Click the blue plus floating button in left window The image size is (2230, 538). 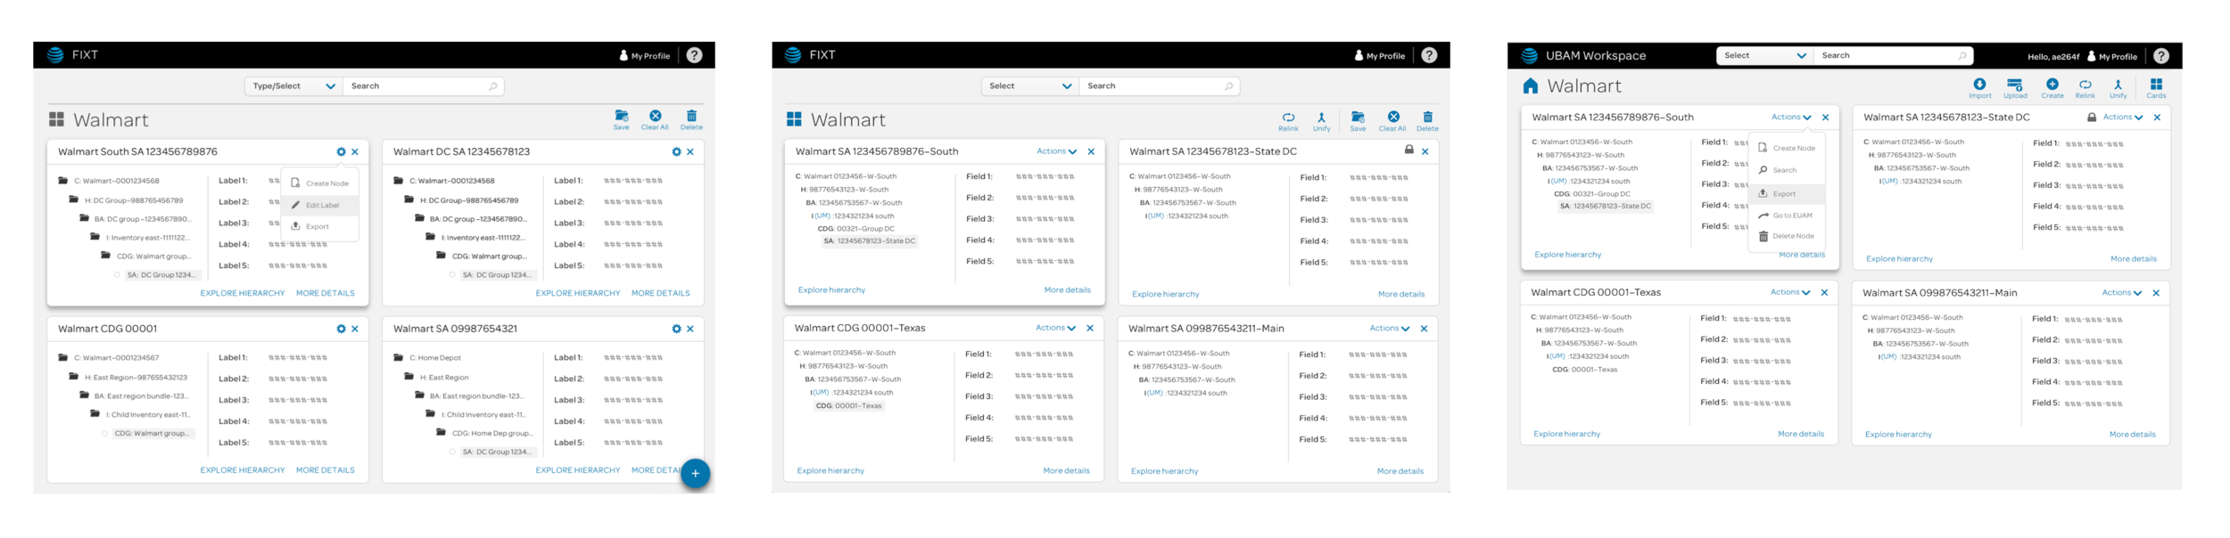(695, 473)
